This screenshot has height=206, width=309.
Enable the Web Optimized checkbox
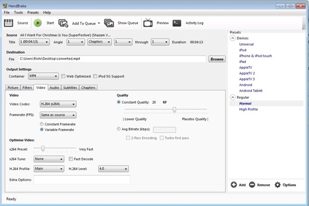pyautogui.click(x=63, y=76)
